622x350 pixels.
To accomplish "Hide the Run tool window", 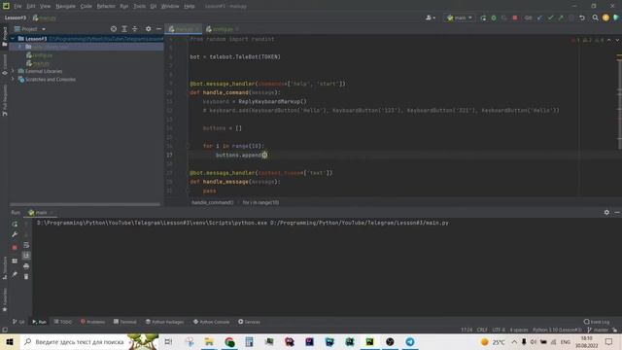I will [x=617, y=213].
